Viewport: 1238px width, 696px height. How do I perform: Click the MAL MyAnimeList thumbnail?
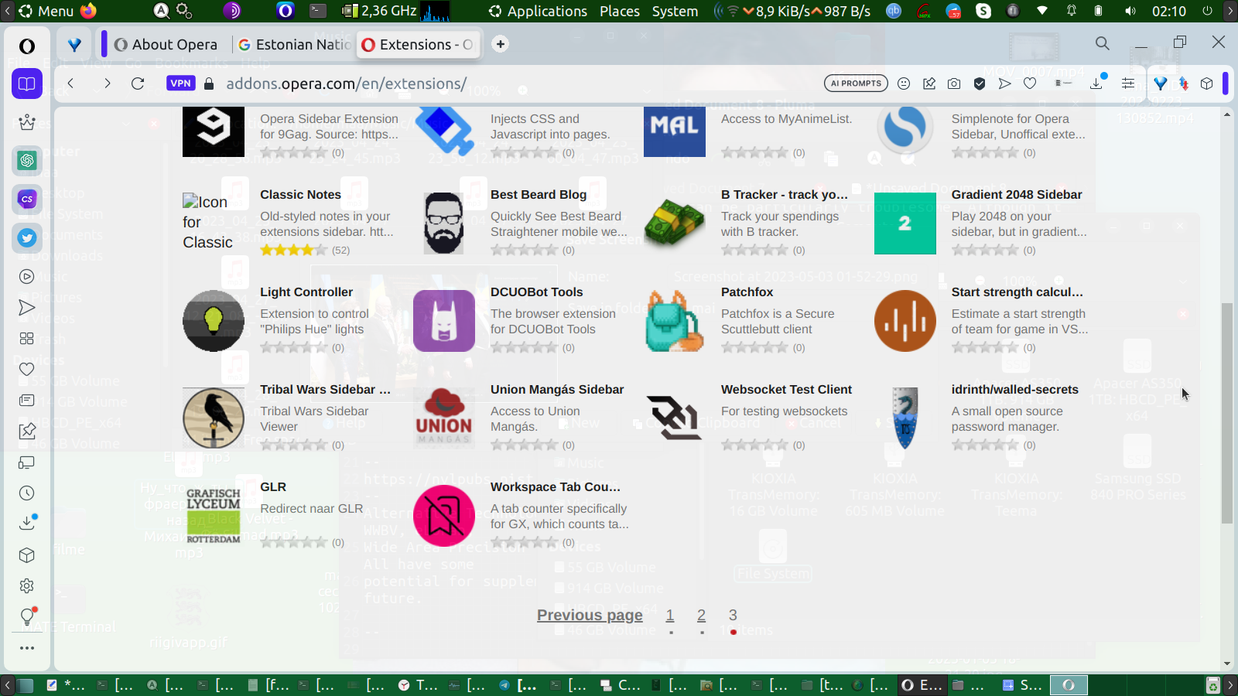(675, 131)
